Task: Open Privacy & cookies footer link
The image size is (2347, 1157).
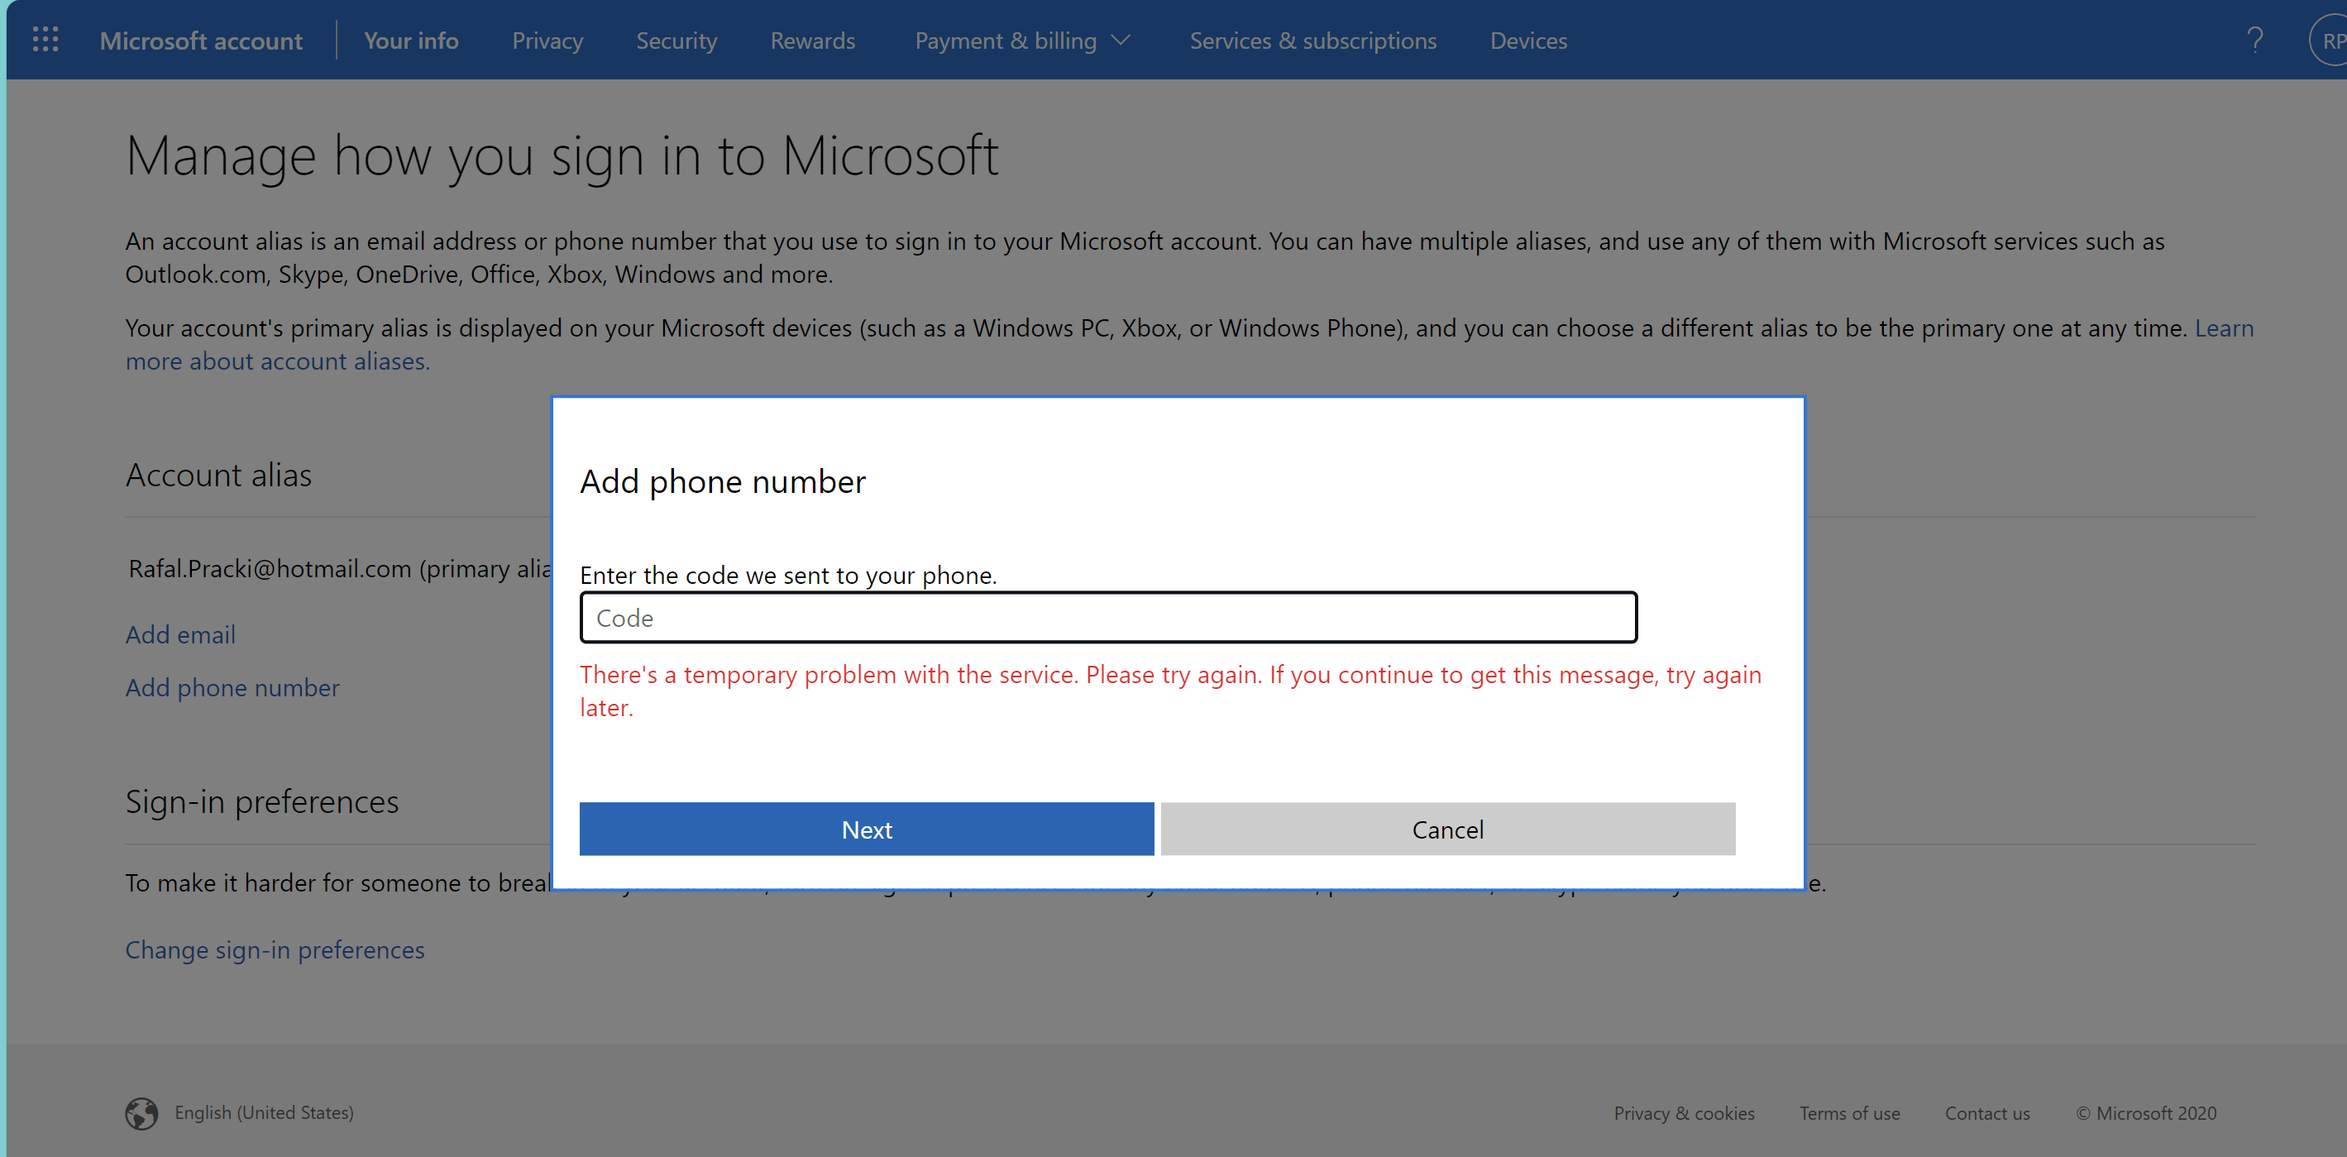Action: (x=1683, y=1113)
